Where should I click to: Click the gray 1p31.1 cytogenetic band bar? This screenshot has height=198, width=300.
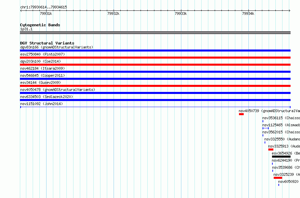pos(155,33)
